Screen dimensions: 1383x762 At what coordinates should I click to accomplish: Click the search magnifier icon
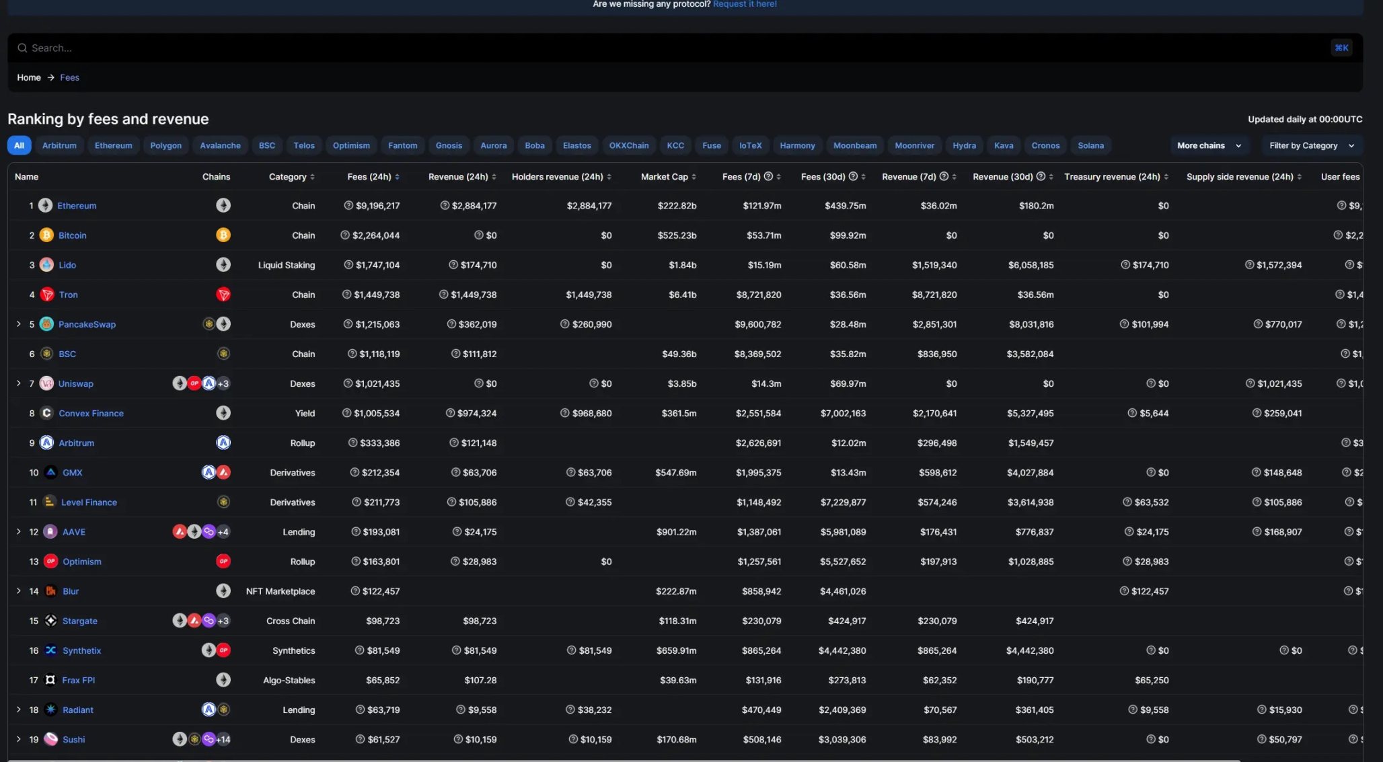click(22, 48)
